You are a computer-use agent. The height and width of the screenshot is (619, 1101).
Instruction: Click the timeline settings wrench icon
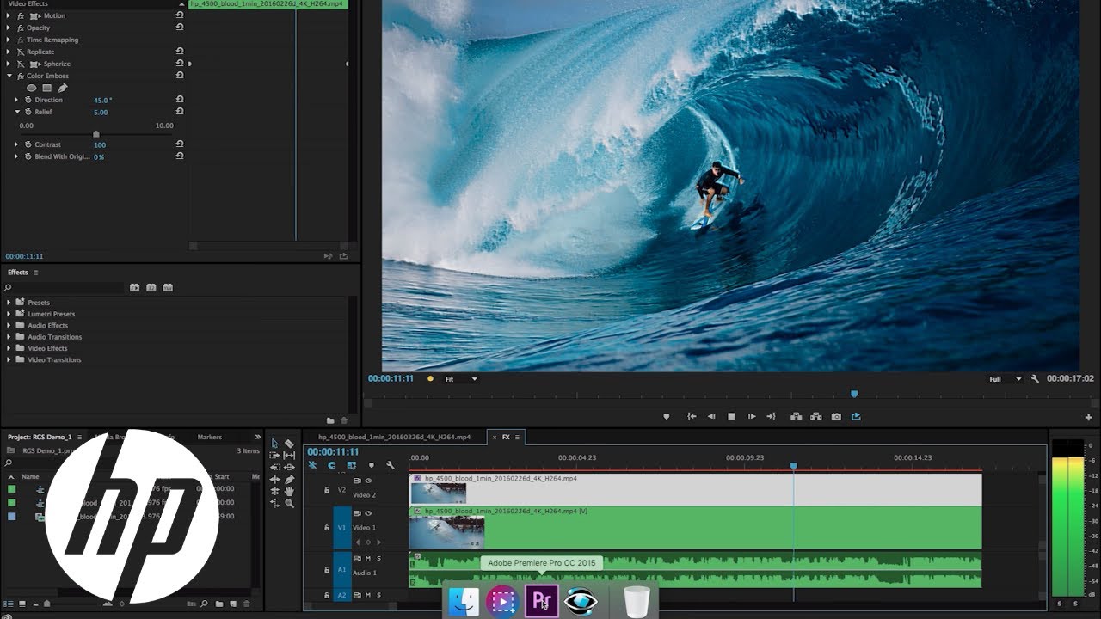click(x=391, y=465)
